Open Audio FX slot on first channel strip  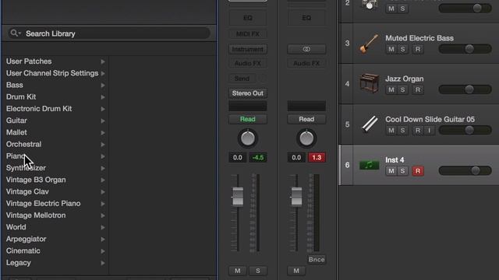[x=248, y=64]
